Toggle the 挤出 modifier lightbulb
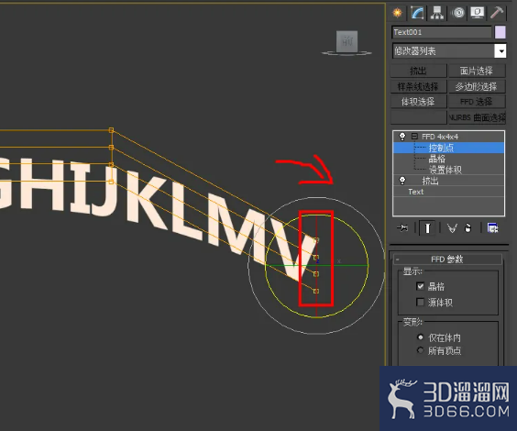 [x=401, y=181]
